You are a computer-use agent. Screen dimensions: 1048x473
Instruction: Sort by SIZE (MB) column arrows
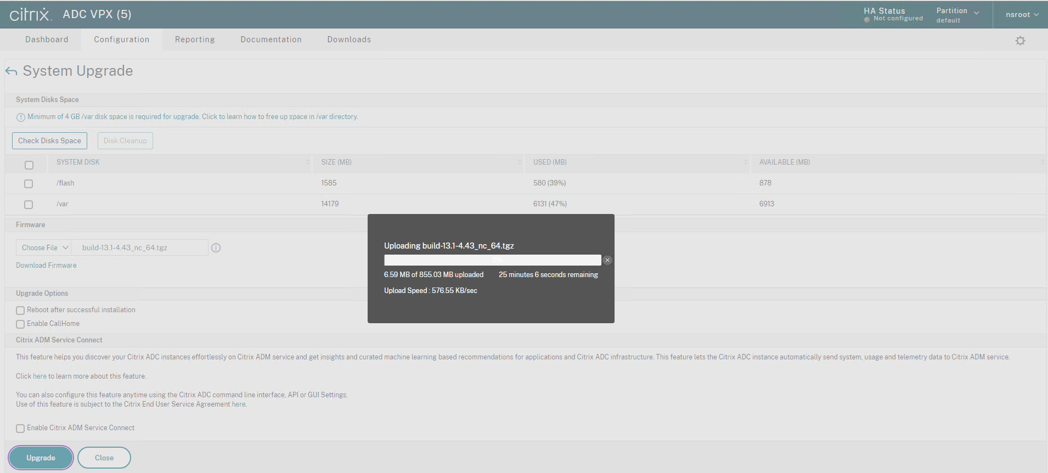pos(519,162)
